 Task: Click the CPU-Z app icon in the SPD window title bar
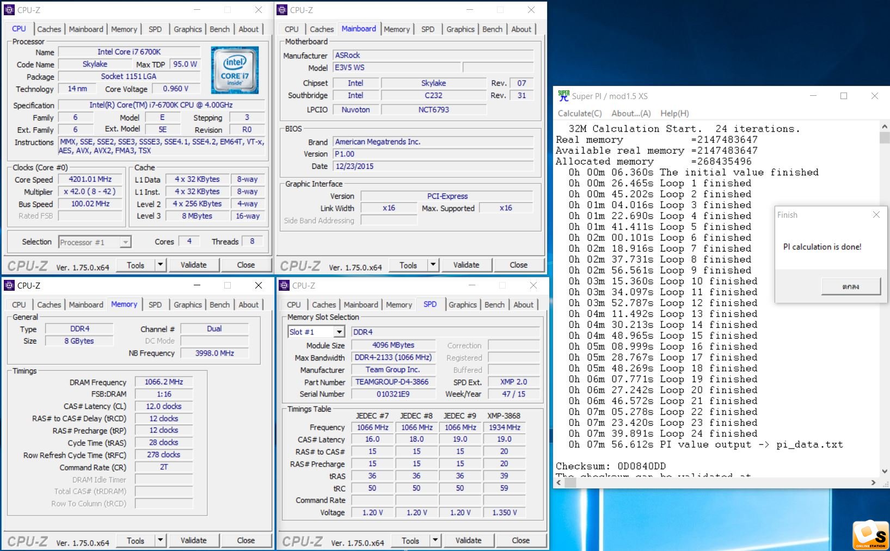[284, 285]
